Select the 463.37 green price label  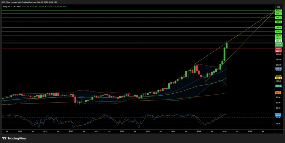coord(278,14)
